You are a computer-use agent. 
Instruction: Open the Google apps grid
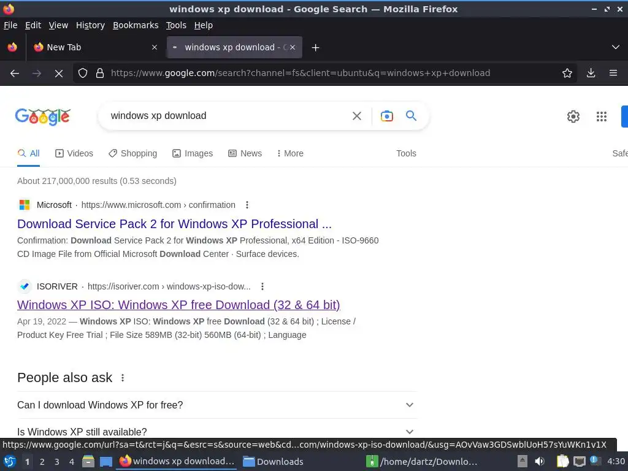[601, 117]
